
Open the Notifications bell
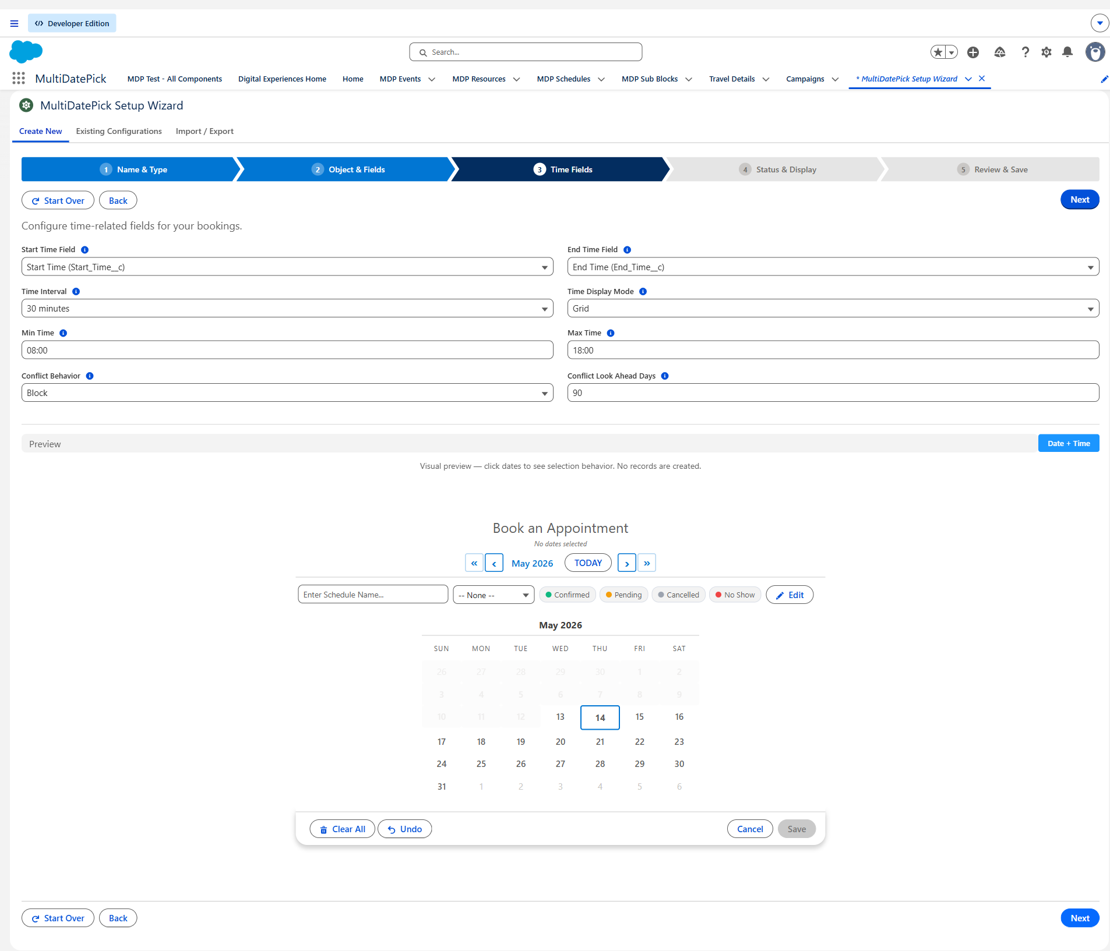click(1067, 52)
